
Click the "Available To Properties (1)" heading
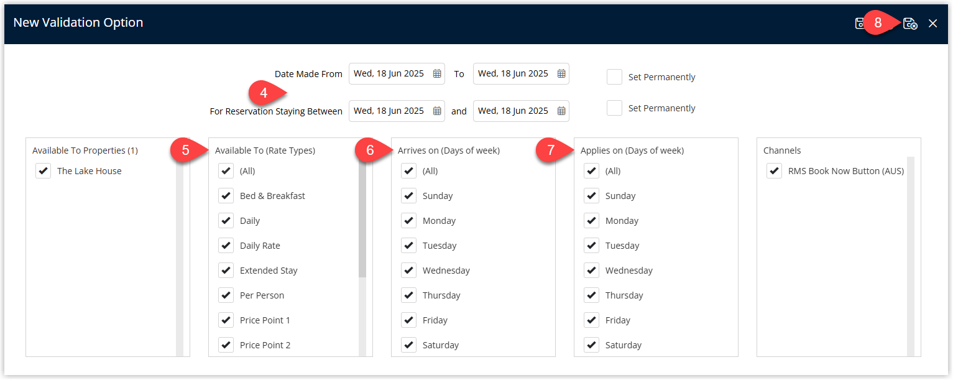pyautogui.click(x=85, y=151)
